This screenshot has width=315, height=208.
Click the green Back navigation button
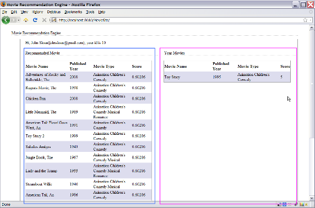coord(6,20)
